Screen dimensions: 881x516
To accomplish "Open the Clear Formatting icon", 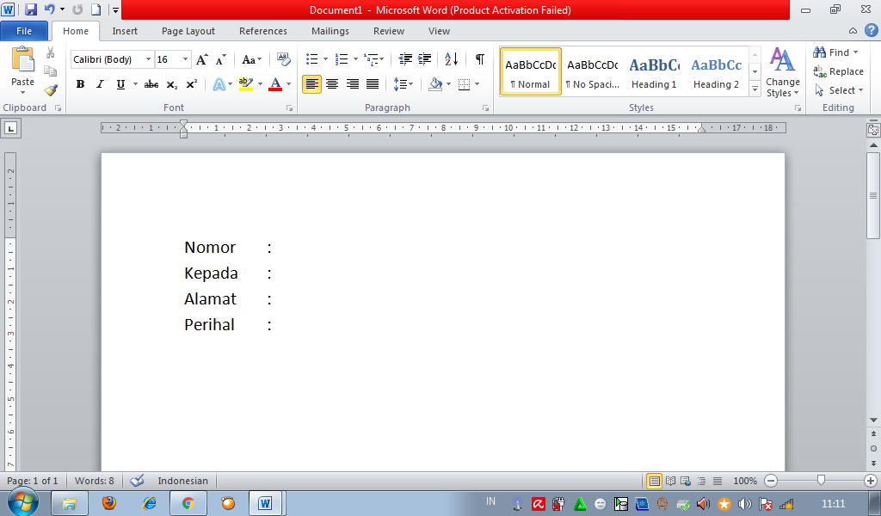I will click(283, 58).
